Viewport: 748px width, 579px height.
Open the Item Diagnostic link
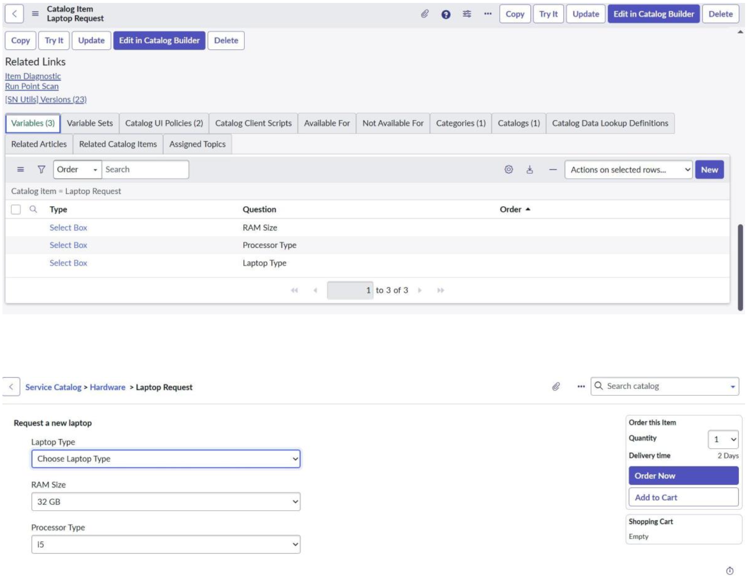(33, 76)
